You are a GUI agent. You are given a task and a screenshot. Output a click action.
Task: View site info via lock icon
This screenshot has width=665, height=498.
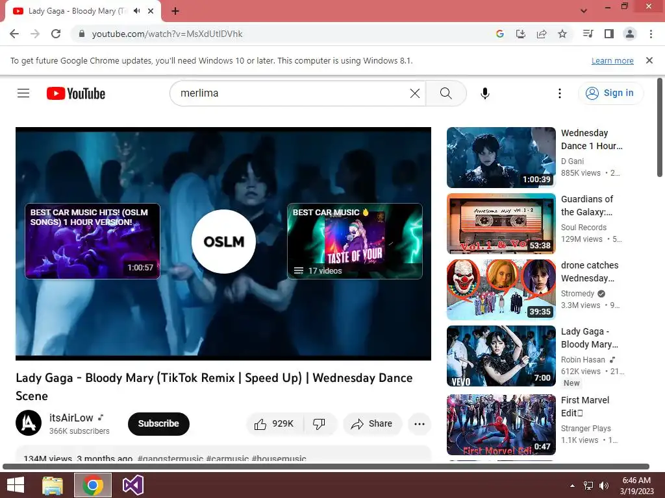pyautogui.click(x=81, y=34)
